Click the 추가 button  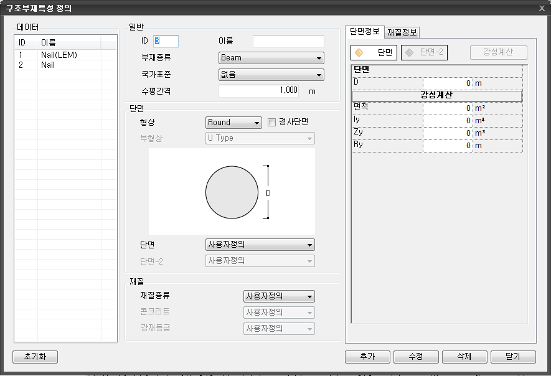(367, 357)
